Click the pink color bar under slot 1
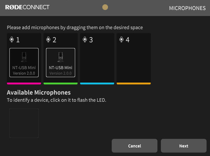 pyautogui.click(x=24, y=83)
